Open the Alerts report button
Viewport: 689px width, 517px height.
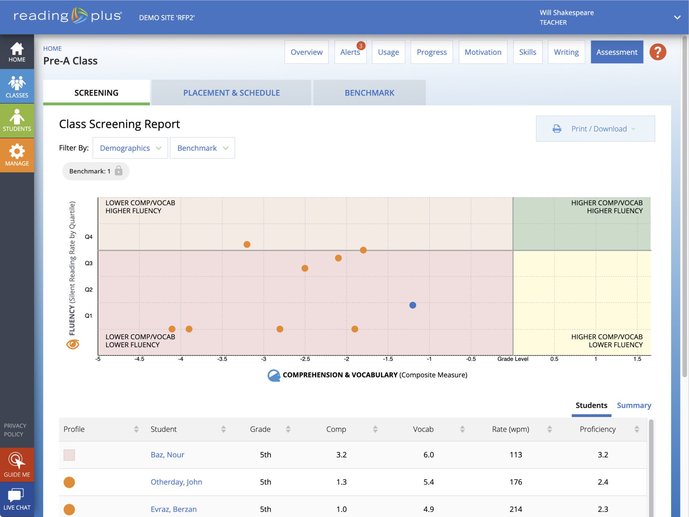350,52
